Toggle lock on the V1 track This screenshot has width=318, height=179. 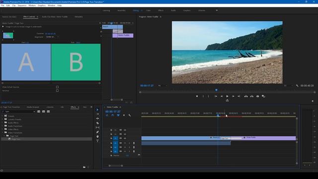[111, 138]
